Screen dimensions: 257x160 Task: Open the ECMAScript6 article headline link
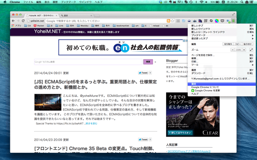click(96, 84)
